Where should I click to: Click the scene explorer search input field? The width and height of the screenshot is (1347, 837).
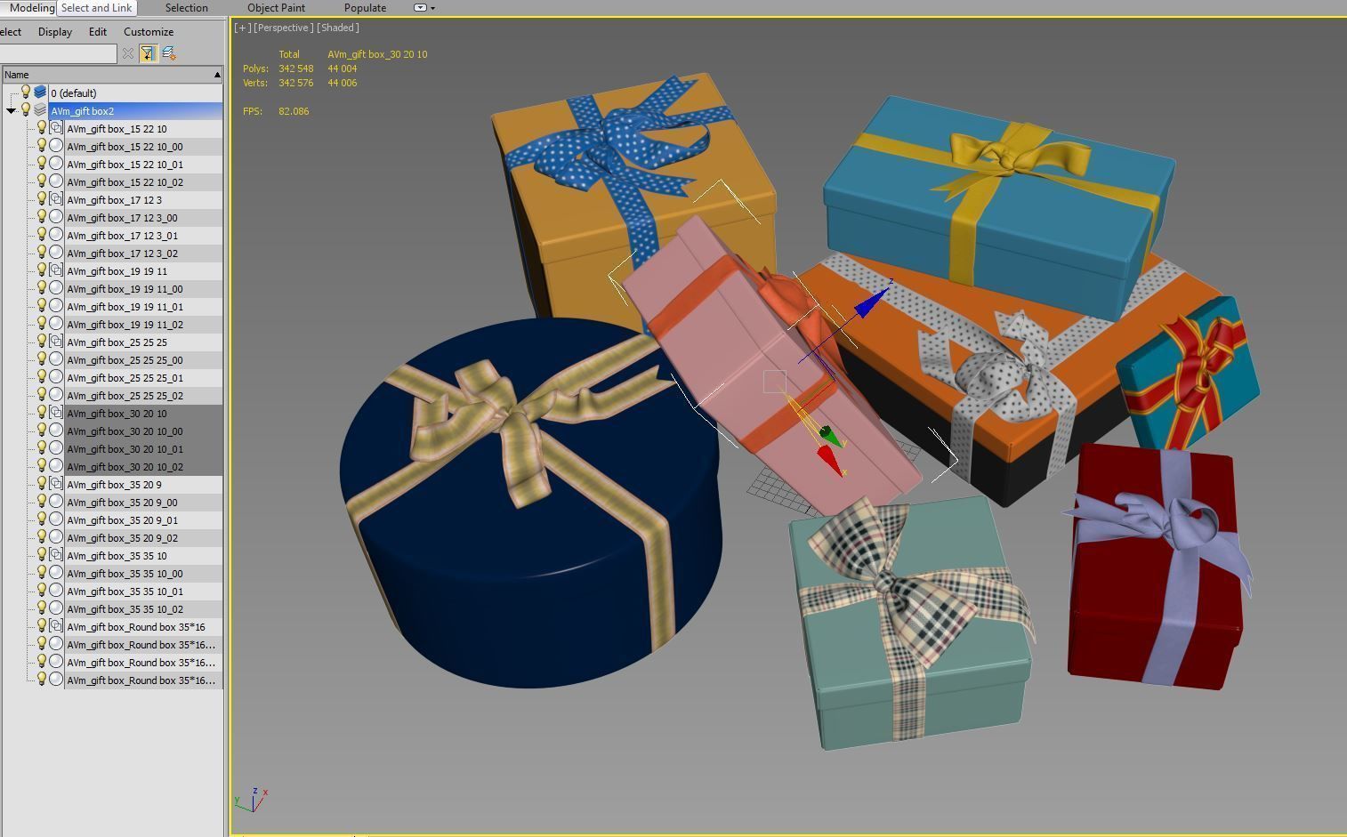point(58,54)
